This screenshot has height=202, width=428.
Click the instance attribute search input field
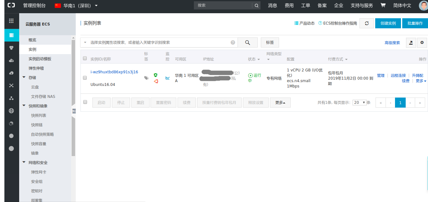(159, 42)
